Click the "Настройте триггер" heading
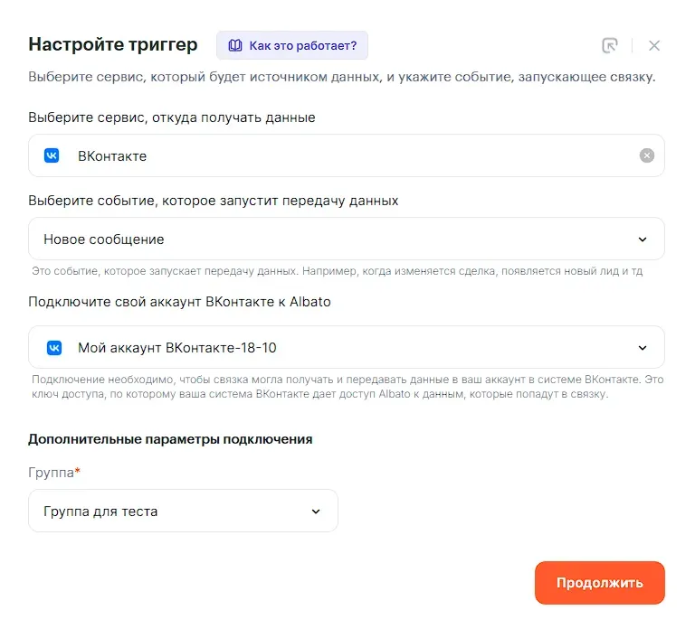 tap(113, 44)
